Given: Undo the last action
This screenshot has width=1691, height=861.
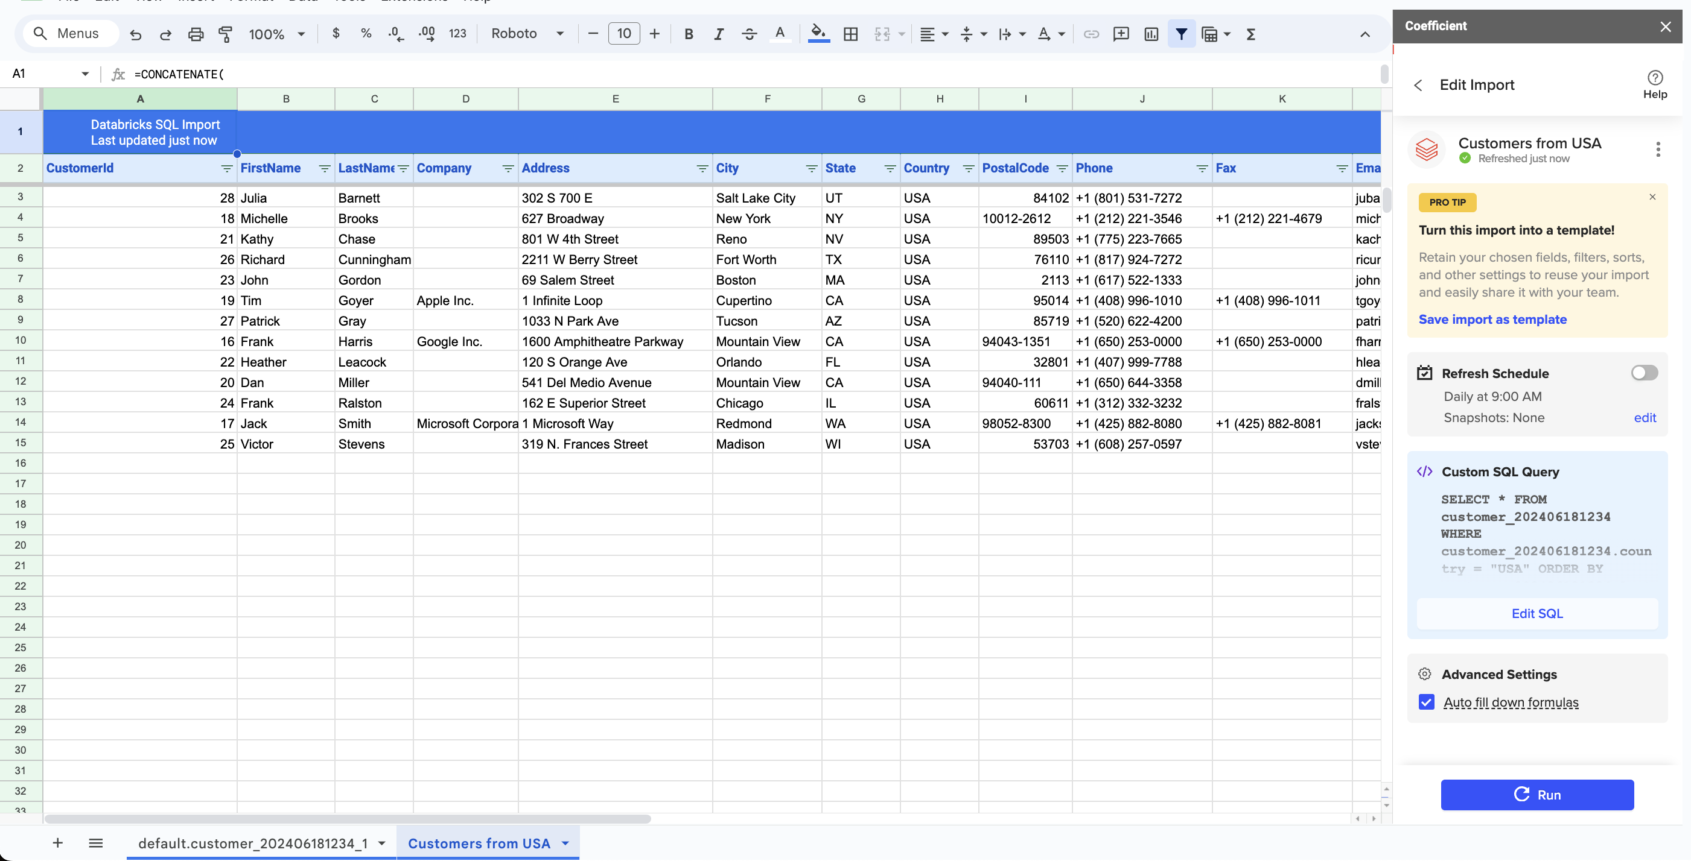Looking at the screenshot, I should (135, 34).
